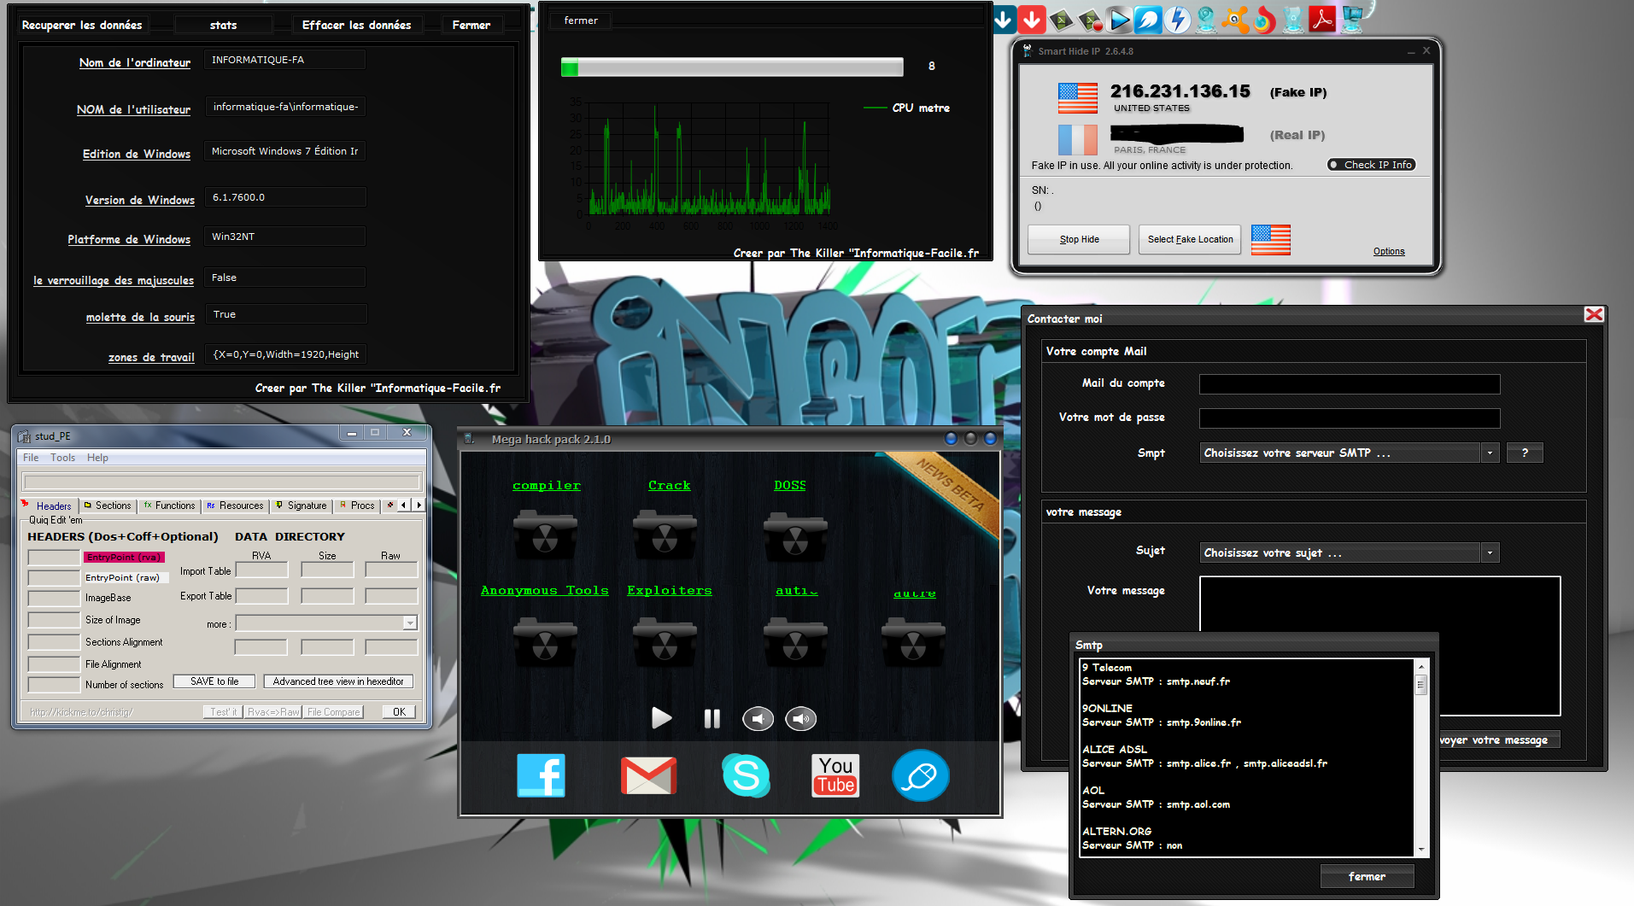Expand the Choisissez votre sujet dropdown
Viewport: 1634px width, 906px height.
pos(1490,553)
